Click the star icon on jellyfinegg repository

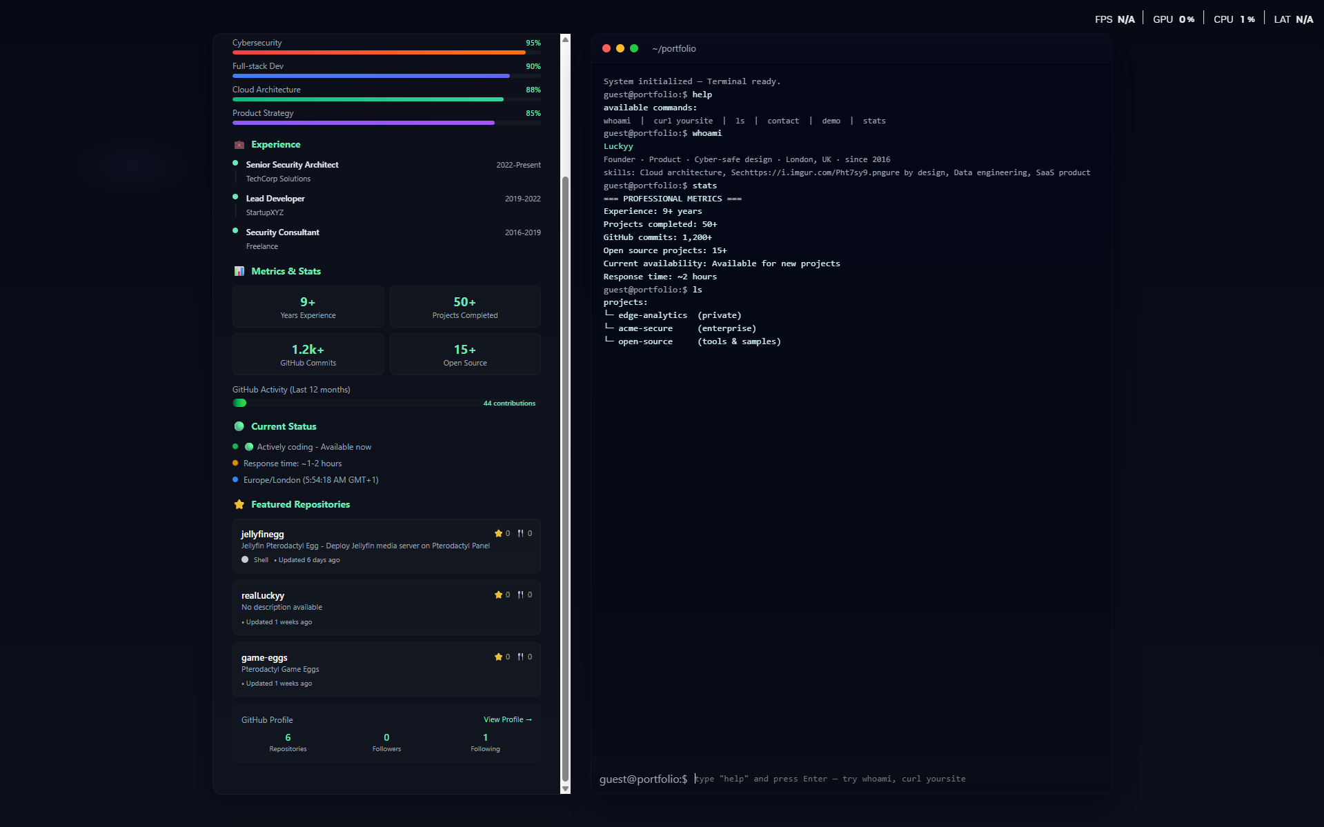point(498,534)
